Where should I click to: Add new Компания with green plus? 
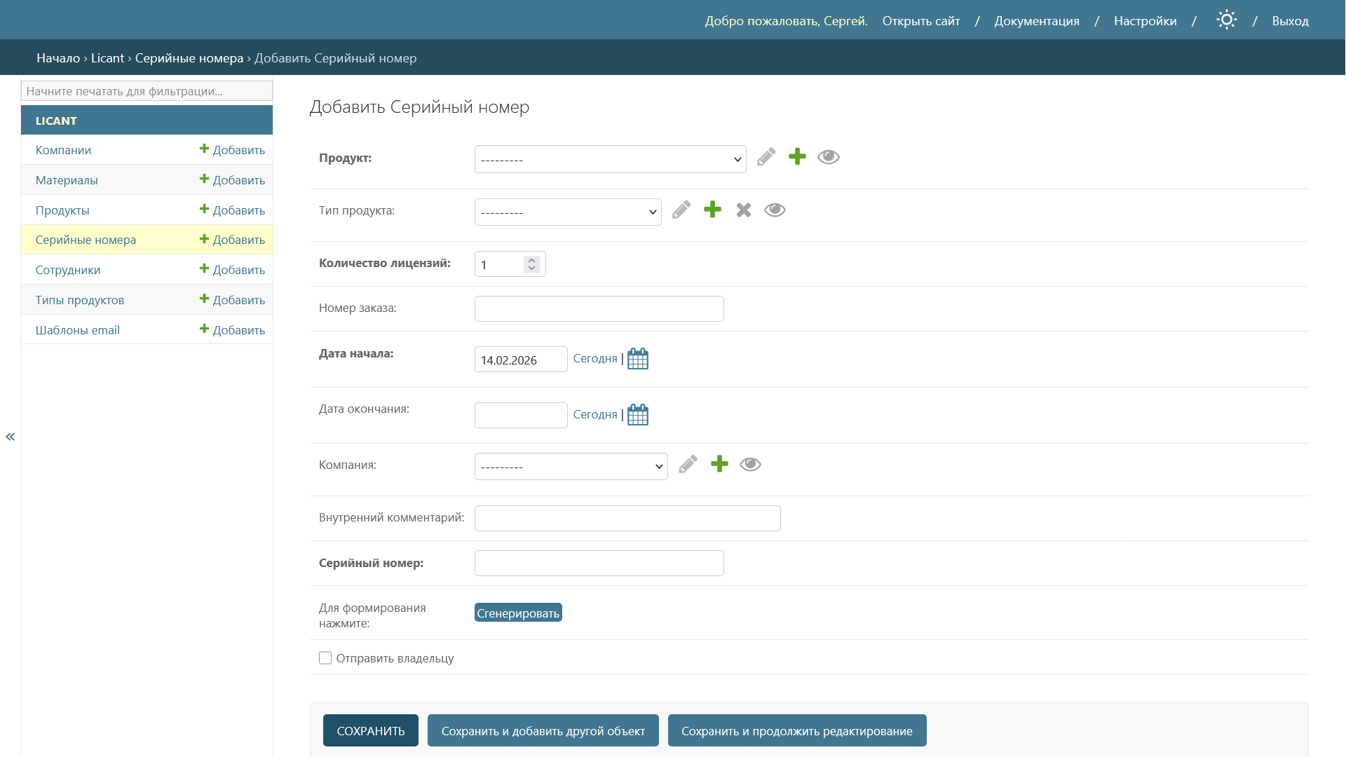[x=719, y=464]
